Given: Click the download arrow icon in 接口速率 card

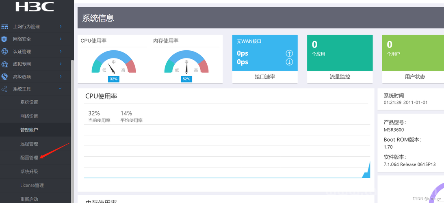Looking at the screenshot, I should click(x=289, y=62).
